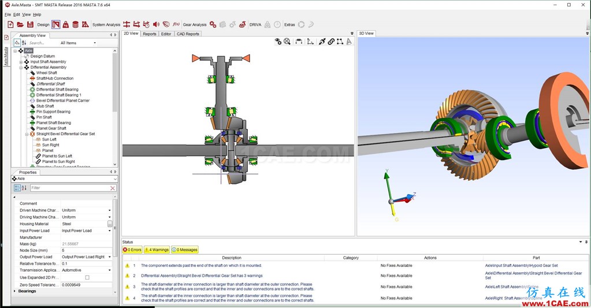Clear the Properties filter with red X
Viewport: 591px width, 308px height.
pyautogui.click(x=112, y=188)
